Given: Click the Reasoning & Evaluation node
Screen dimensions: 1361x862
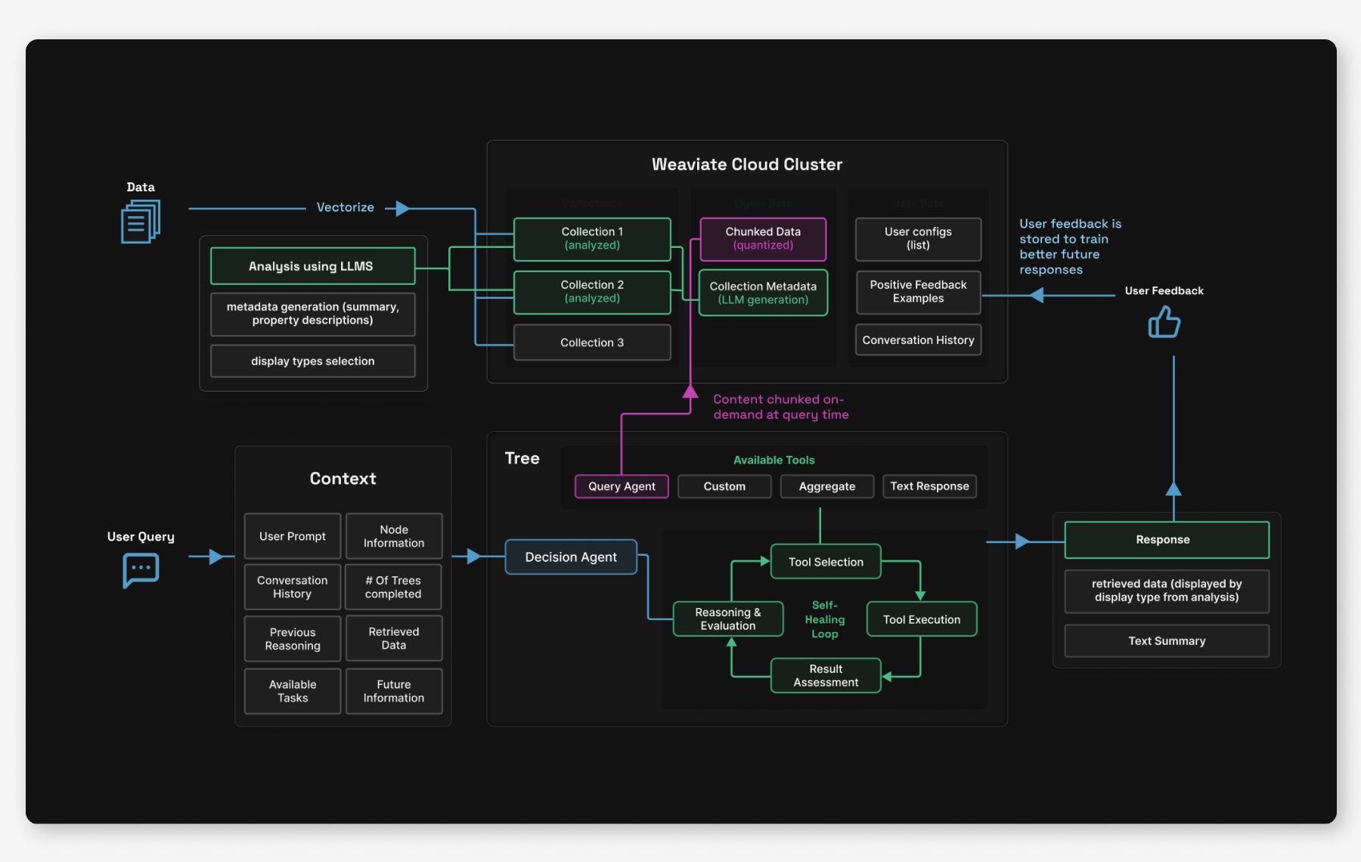Looking at the screenshot, I should click(727, 619).
